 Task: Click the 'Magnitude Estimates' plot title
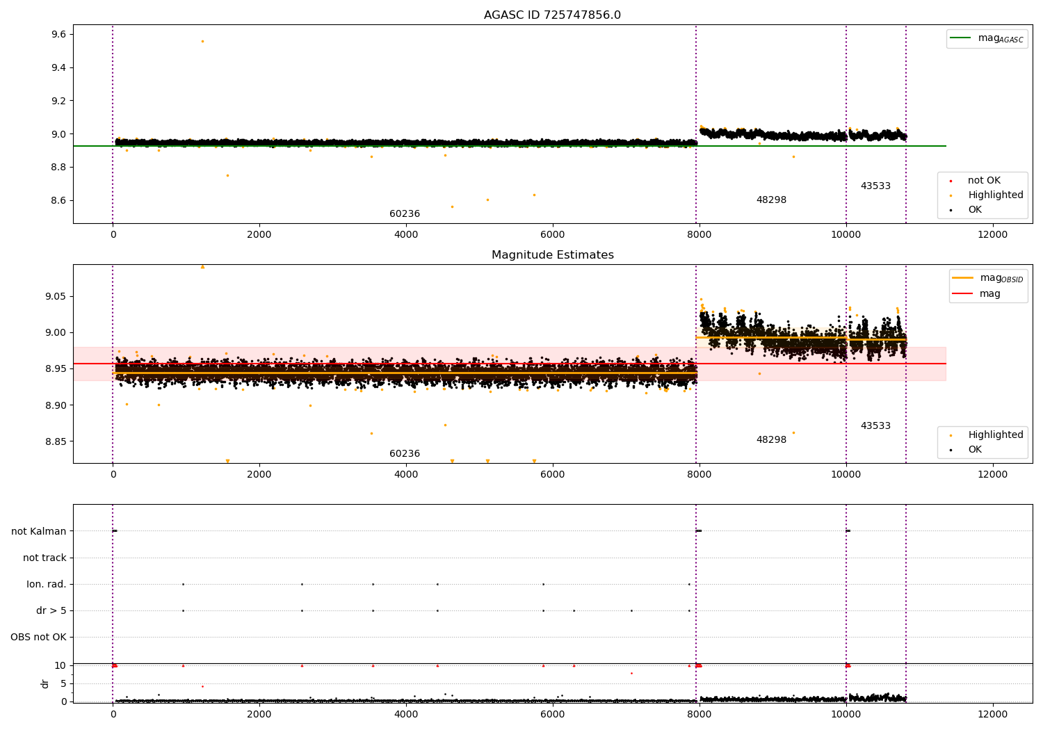pos(552,255)
